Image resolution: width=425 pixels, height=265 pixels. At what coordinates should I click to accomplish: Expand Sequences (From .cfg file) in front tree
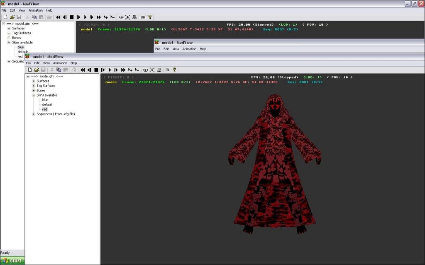33,114
